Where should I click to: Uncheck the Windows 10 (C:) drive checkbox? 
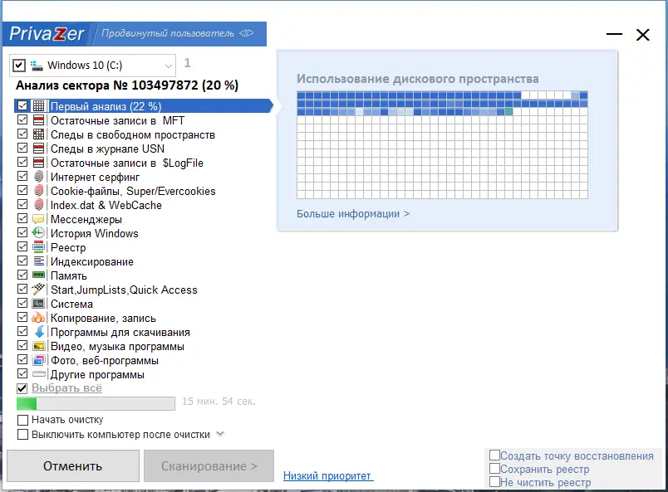click(19, 65)
